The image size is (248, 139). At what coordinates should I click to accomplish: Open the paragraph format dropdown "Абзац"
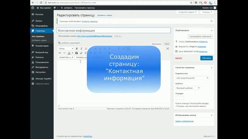[x=66, y=49]
